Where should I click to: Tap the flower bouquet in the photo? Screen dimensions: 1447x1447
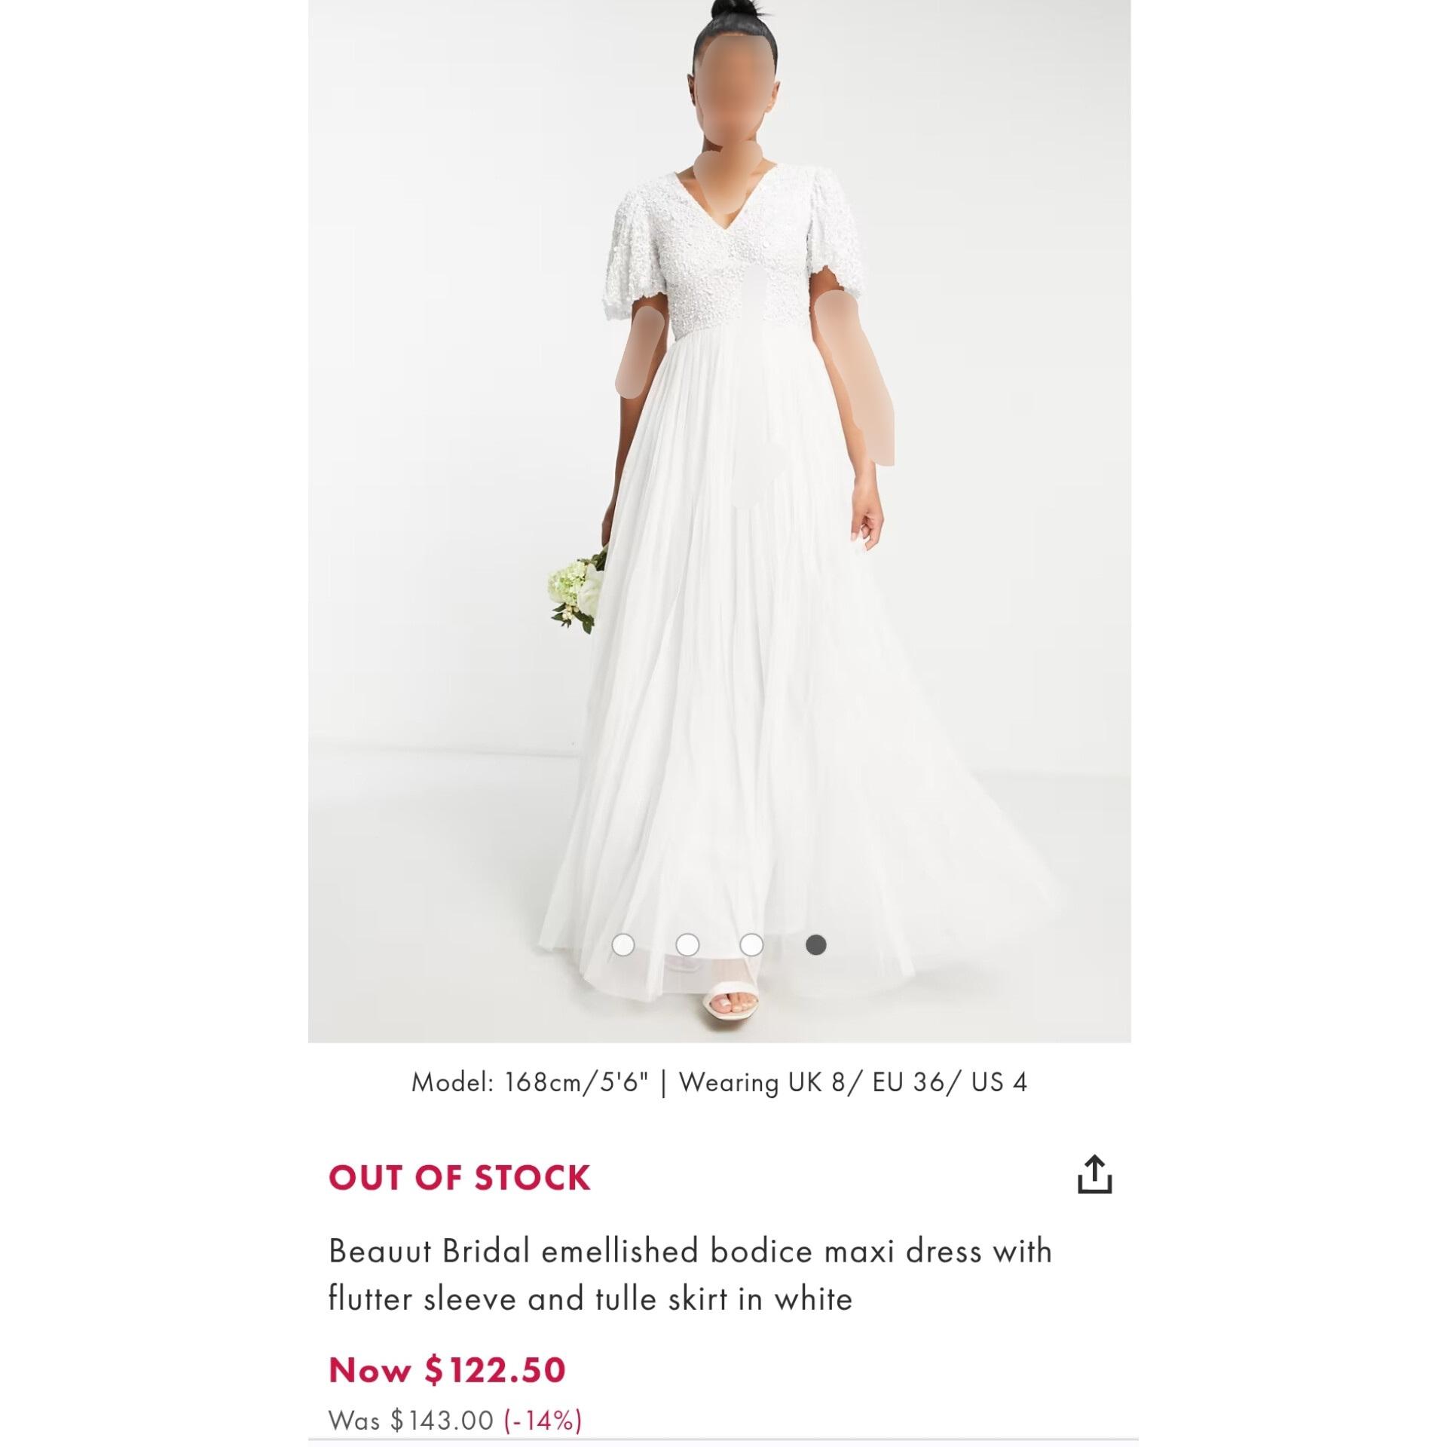(x=578, y=590)
